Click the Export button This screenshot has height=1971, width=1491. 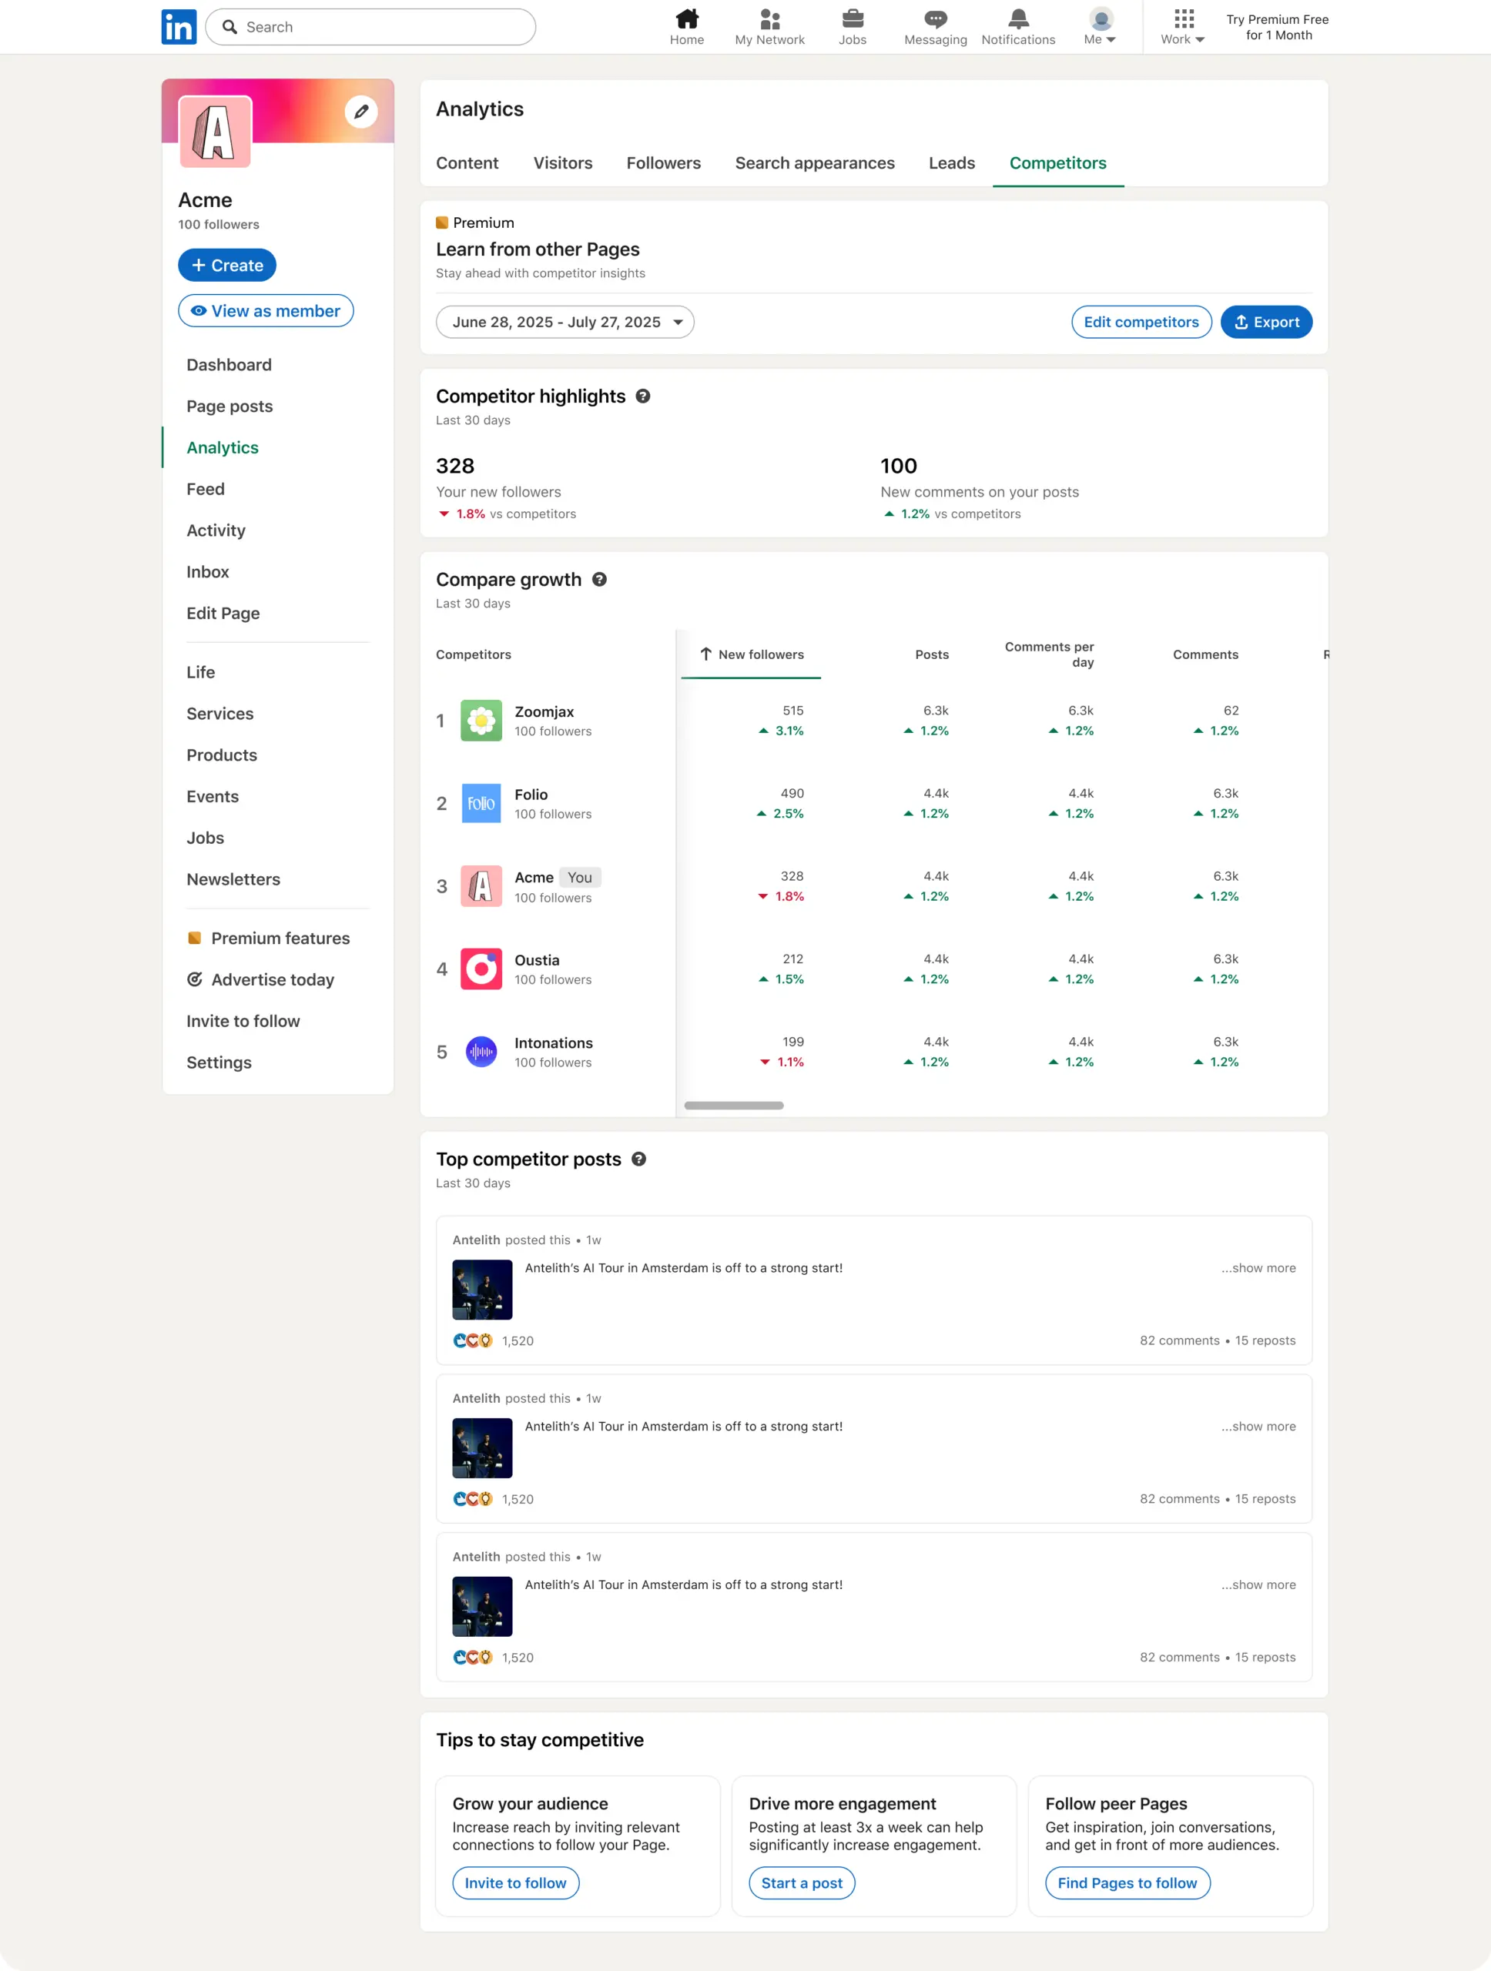[x=1266, y=323]
